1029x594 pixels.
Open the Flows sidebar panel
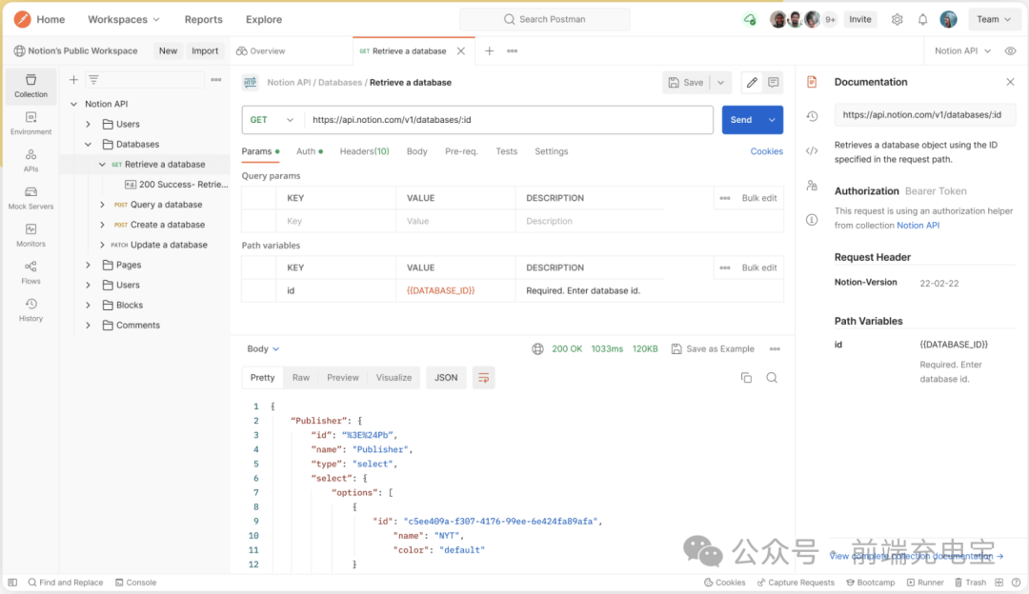tap(30, 273)
